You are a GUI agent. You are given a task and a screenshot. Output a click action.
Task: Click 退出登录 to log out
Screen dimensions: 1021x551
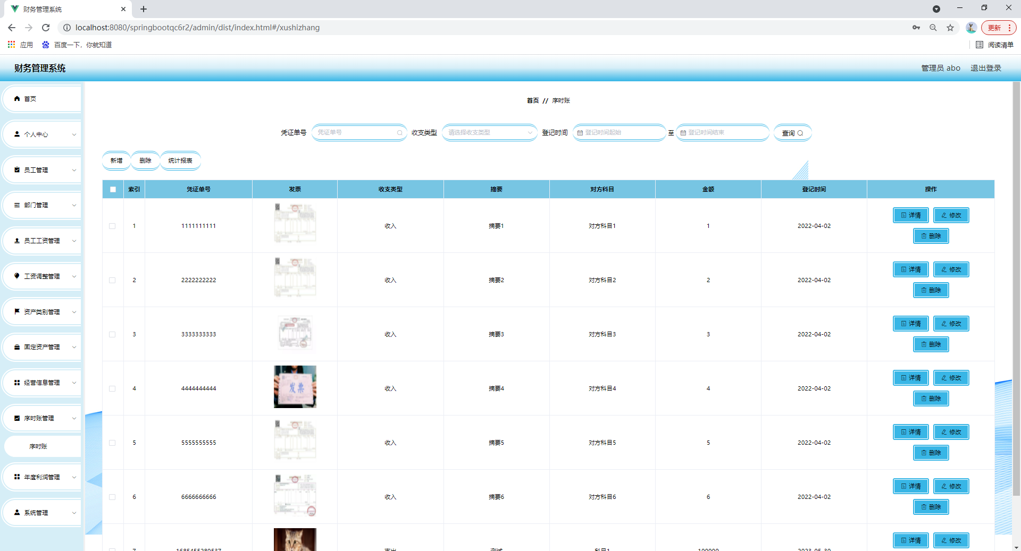(985, 68)
